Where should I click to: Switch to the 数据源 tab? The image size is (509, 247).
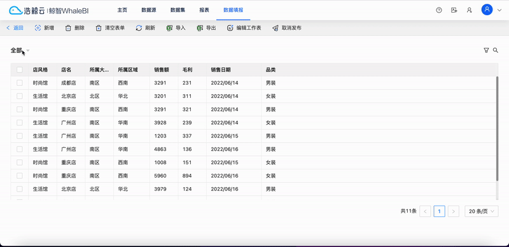pyautogui.click(x=149, y=10)
